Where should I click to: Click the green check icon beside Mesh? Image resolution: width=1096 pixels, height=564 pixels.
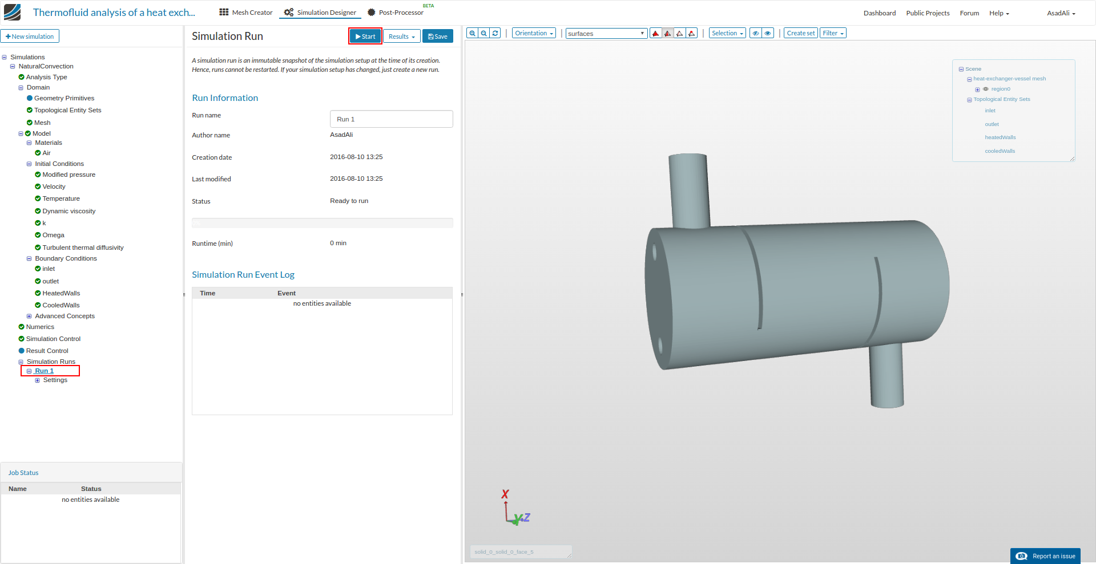click(x=30, y=123)
